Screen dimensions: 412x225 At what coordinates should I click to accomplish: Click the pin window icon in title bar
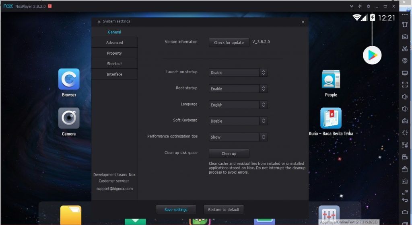point(360,6)
